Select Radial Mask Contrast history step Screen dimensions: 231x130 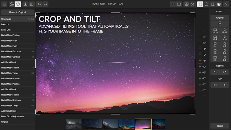click(x=18, y=57)
